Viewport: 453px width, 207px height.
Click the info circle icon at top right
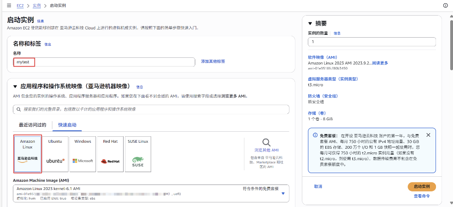pos(445,6)
